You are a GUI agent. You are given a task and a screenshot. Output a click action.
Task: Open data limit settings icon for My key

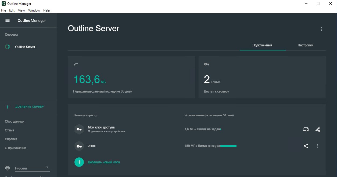(317, 129)
